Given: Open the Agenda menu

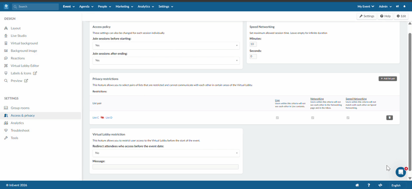Looking at the screenshot, I should pyautogui.click(x=87, y=7).
